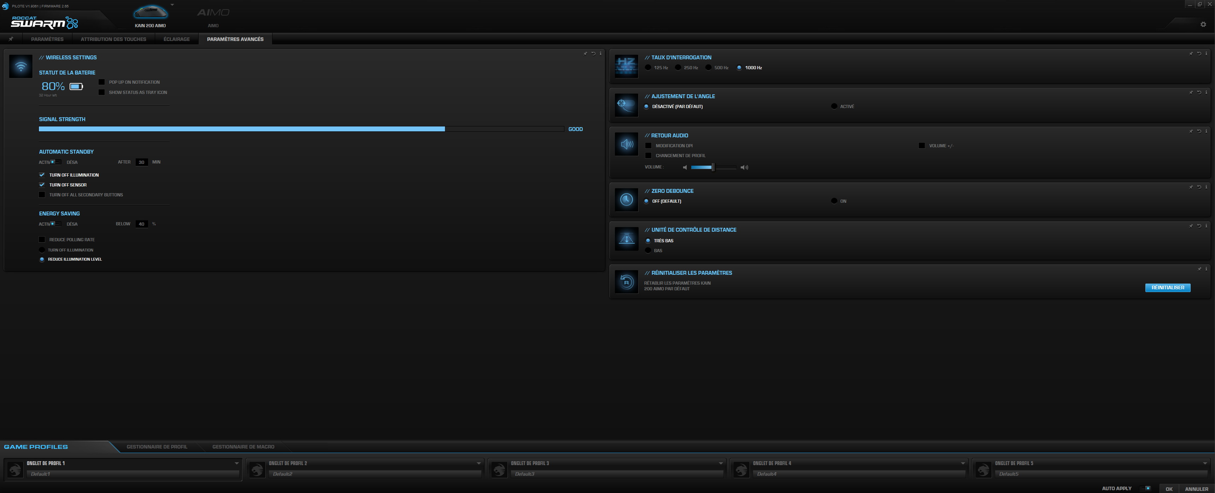1215x493 pixels.
Task: Enable the Pop Up On Notification checkbox
Action: [102, 82]
